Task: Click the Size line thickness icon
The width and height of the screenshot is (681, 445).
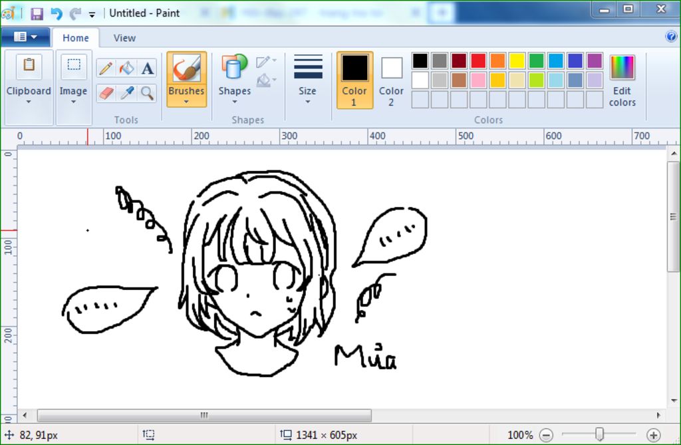Action: coord(307,67)
